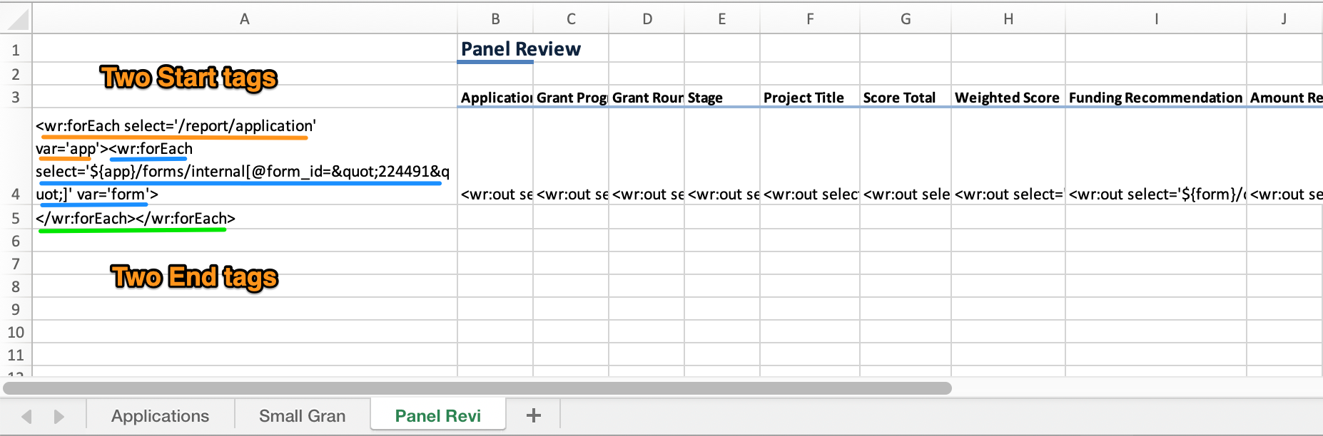Add a new sheet with plus icon
1323x436 pixels.
tap(533, 415)
